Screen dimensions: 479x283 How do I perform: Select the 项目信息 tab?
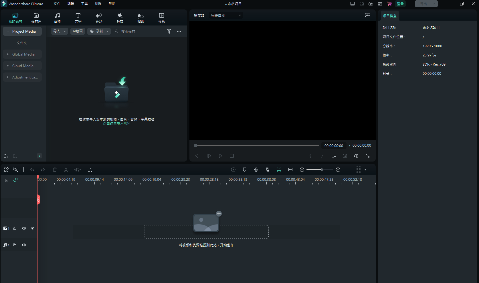(390, 16)
